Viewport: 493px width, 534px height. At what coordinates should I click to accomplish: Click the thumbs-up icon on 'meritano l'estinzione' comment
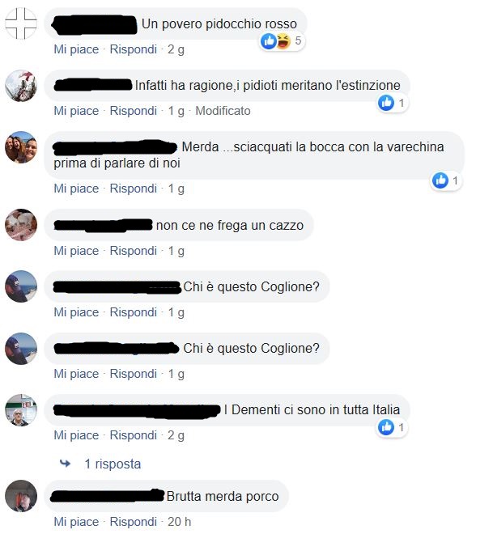pyautogui.click(x=386, y=103)
